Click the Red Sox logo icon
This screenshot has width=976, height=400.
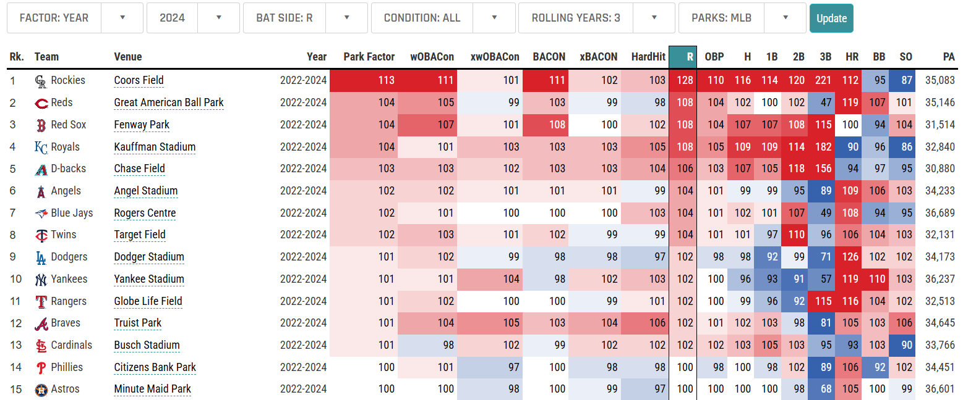coord(41,125)
